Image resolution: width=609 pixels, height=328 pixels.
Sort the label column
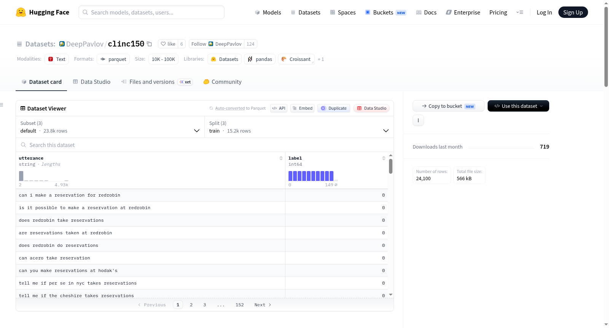point(384,158)
